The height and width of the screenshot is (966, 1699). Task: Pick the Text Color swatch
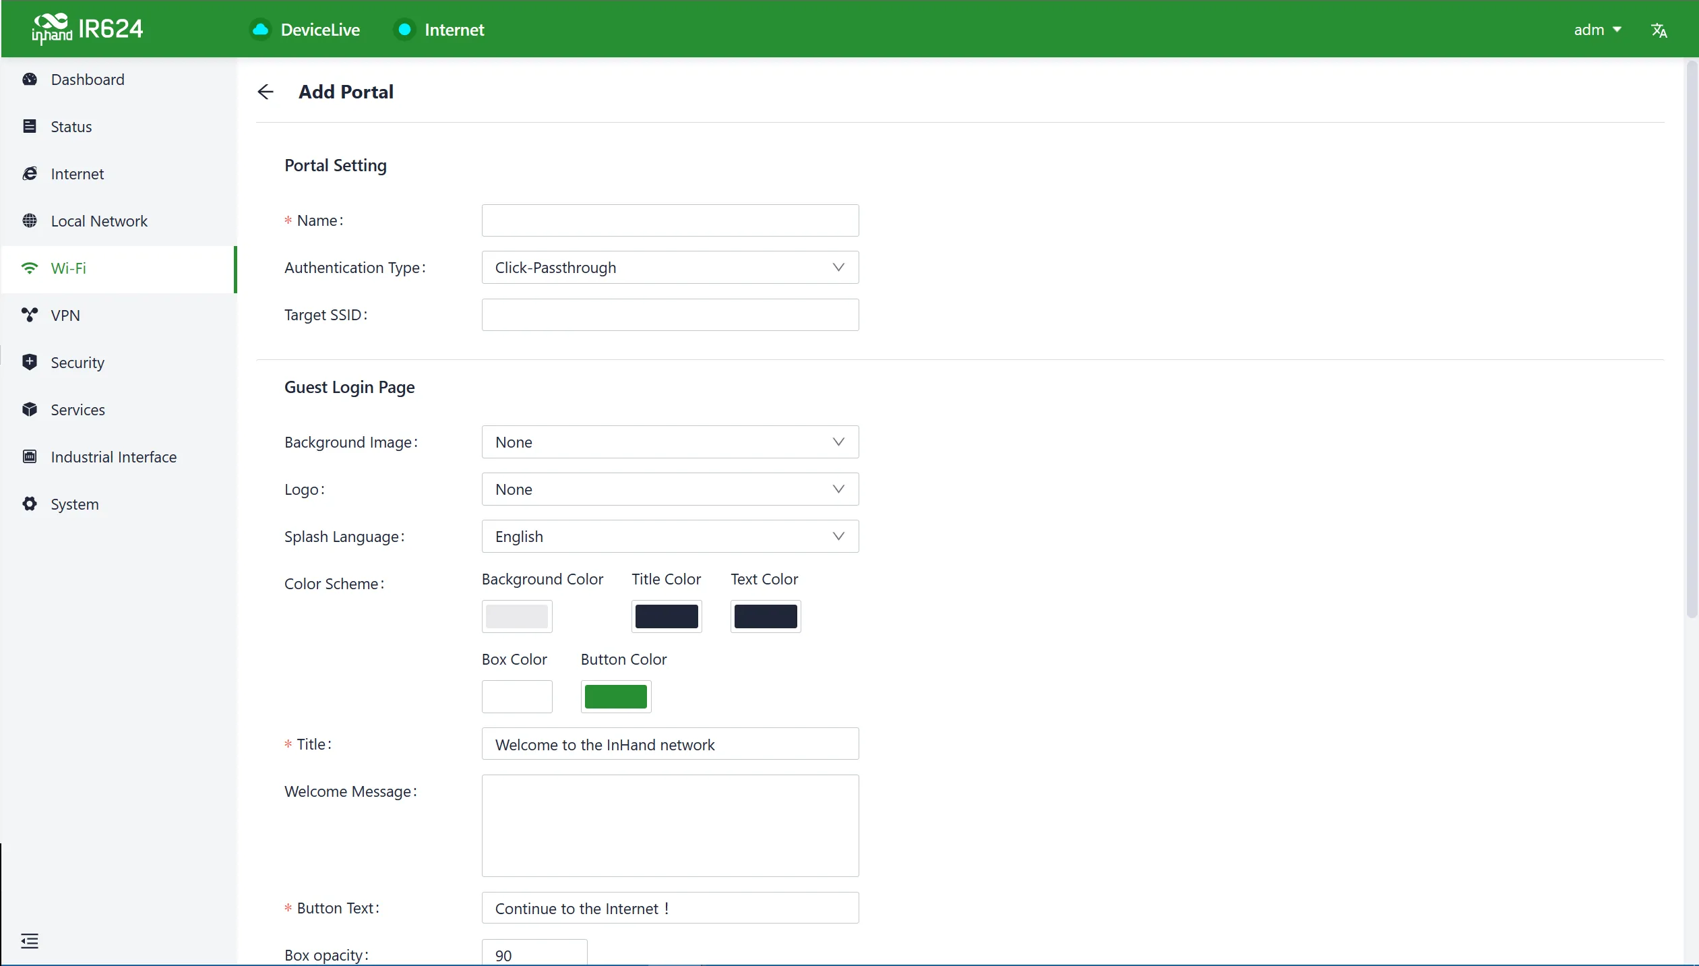coord(766,617)
